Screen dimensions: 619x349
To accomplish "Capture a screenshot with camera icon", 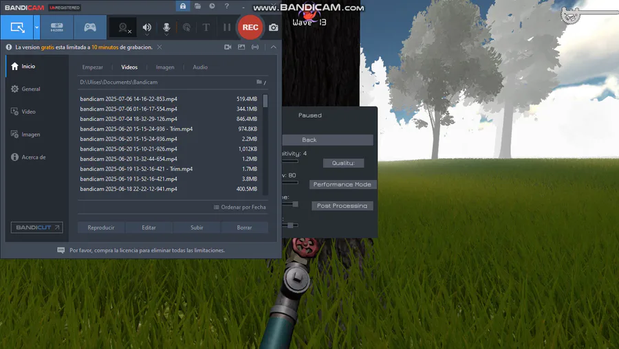I will coord(274,27).
